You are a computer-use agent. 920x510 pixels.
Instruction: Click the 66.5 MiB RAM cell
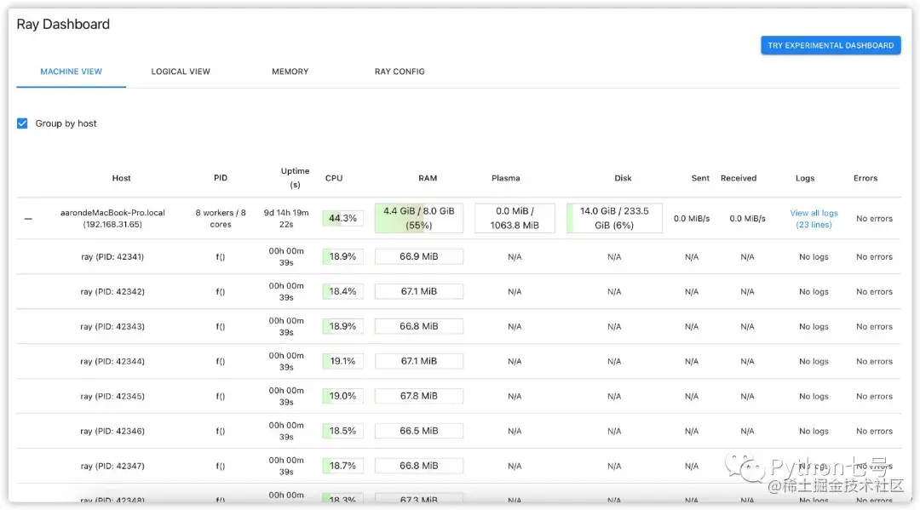419,431
